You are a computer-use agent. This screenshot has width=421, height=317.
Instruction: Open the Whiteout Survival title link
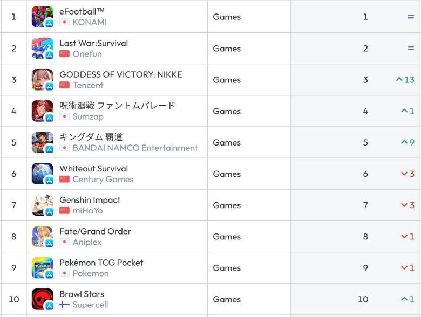[93, 169]
